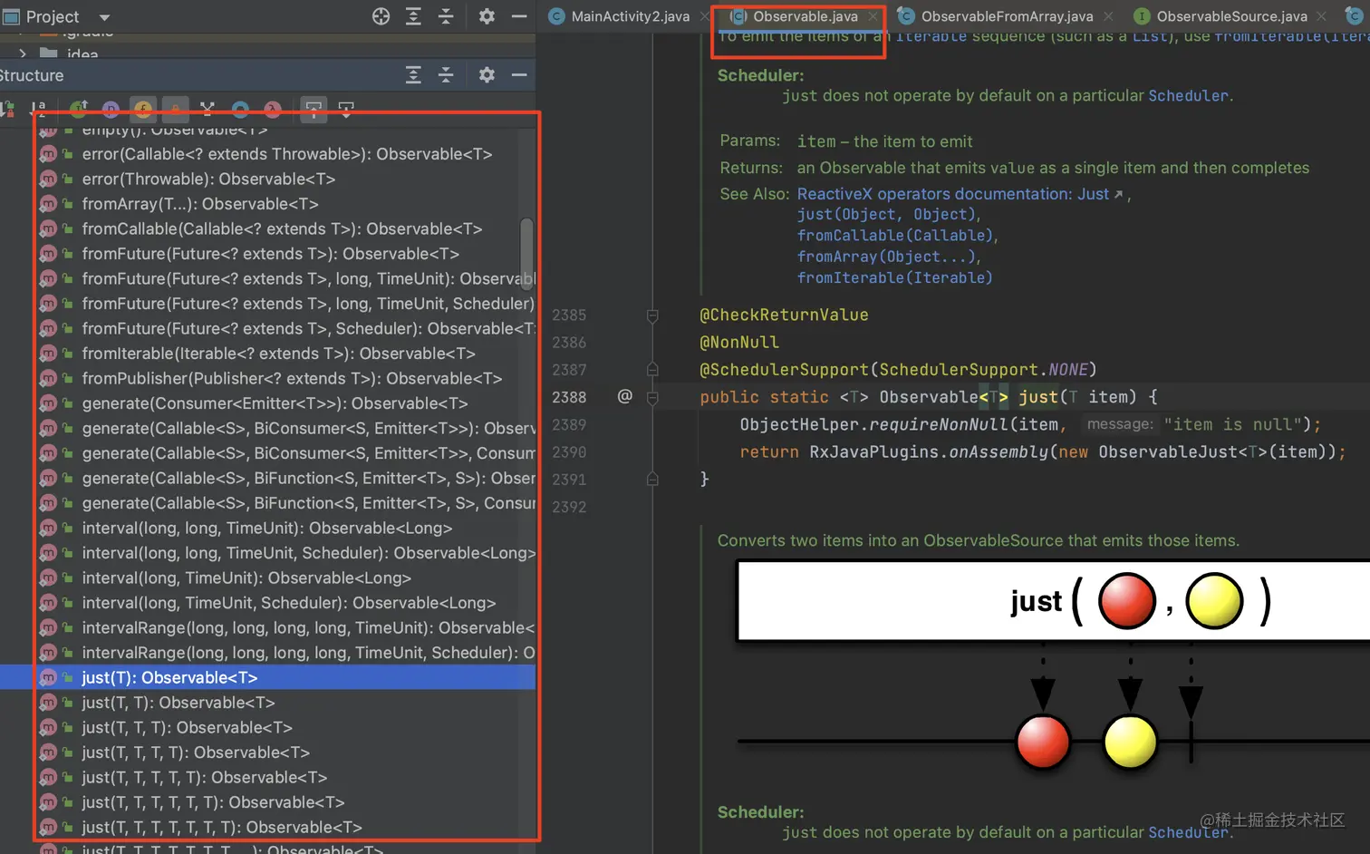Hide the Project tool window

click(x=519, y=16)
